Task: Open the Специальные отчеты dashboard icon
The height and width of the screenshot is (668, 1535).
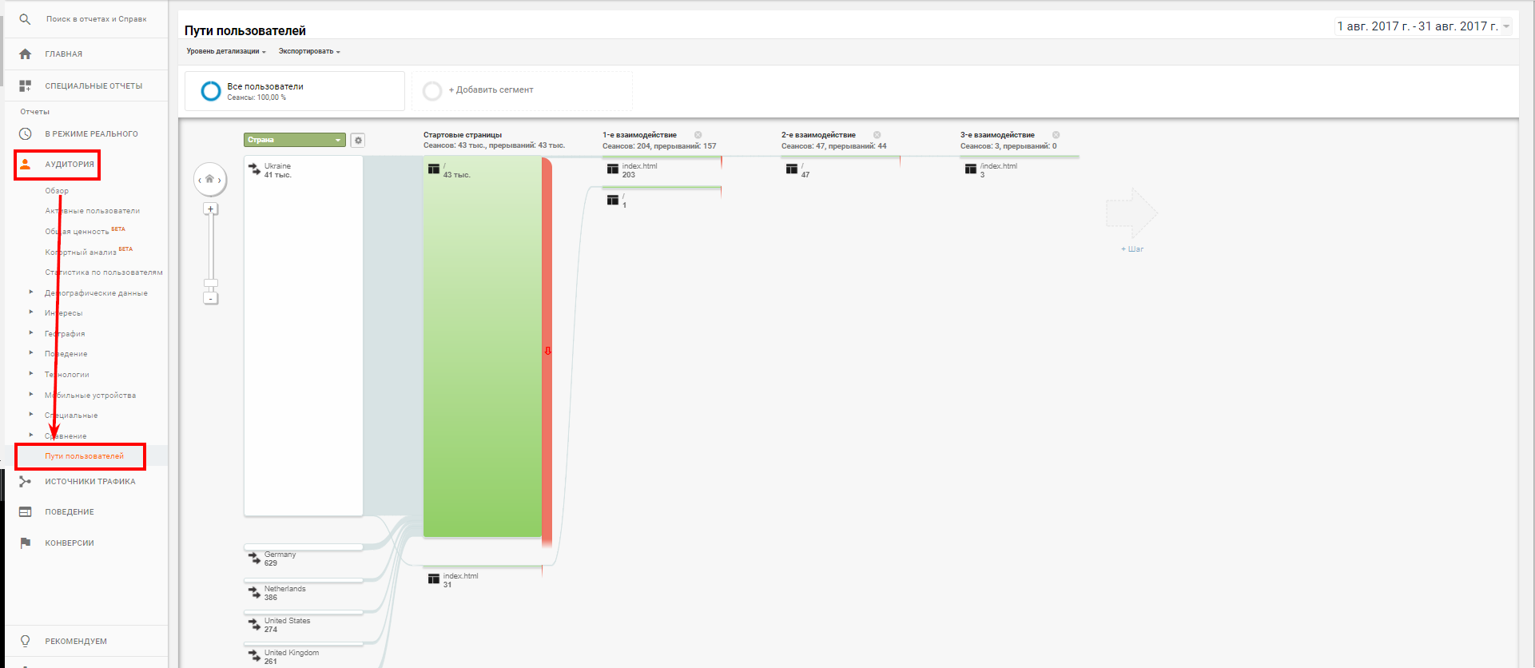Action: click(x=26, y=85)
